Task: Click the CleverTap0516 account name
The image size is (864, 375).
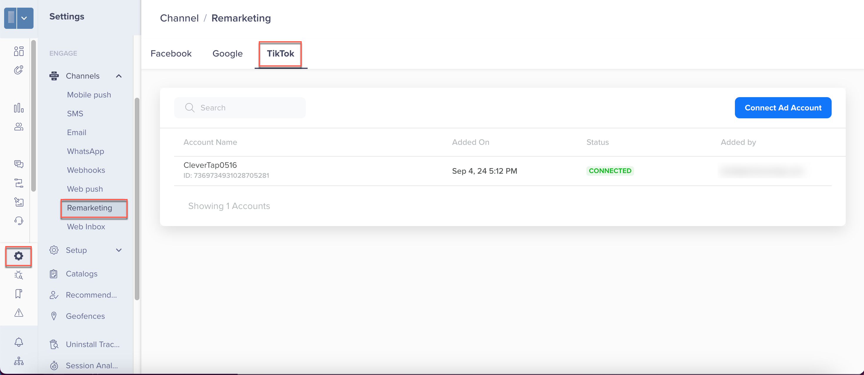Action: point(210,165)
